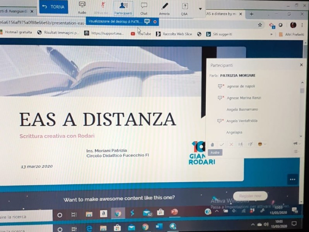309x232 pixels.
Task: Toggle the microphone with Attiva mic
Action: click(102, 8)
